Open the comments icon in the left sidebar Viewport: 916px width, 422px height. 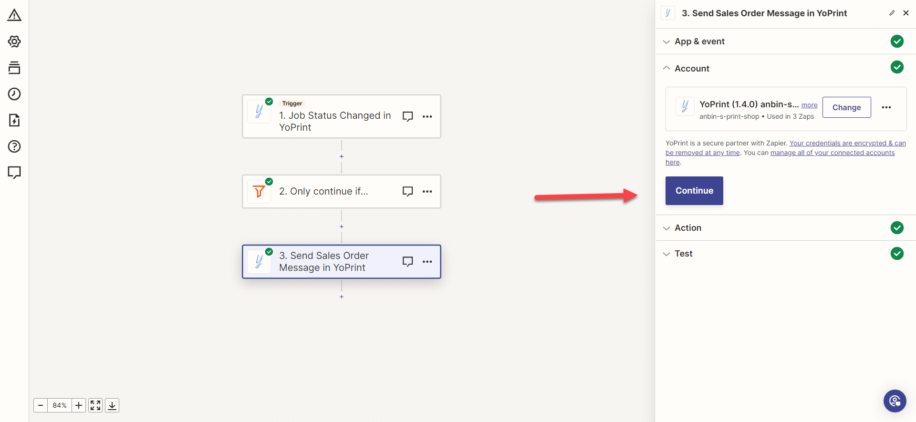coord(14,173)
